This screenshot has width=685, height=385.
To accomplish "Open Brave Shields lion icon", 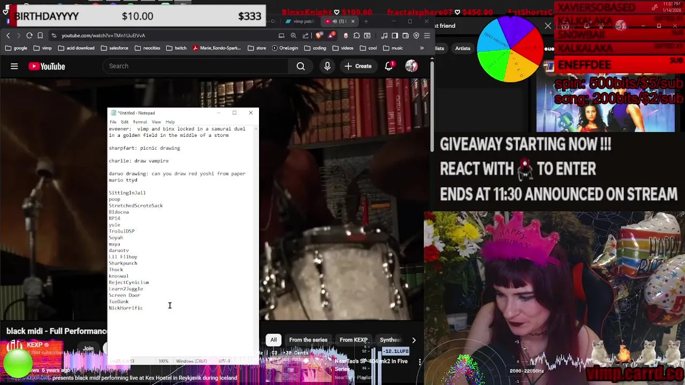I will (x=319, y=35).
